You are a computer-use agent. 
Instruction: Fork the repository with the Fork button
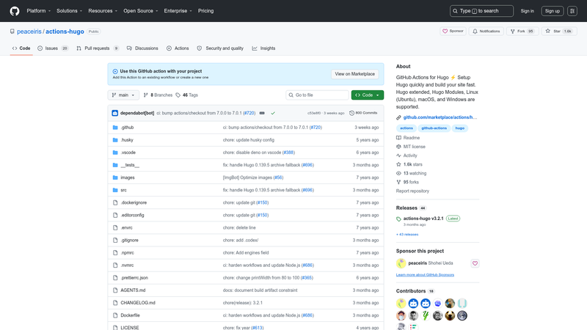coord(522,31)
